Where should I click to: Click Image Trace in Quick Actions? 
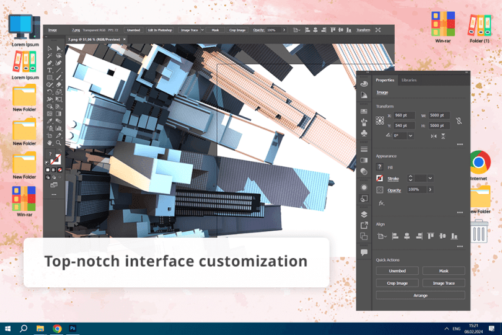(444, 283)
